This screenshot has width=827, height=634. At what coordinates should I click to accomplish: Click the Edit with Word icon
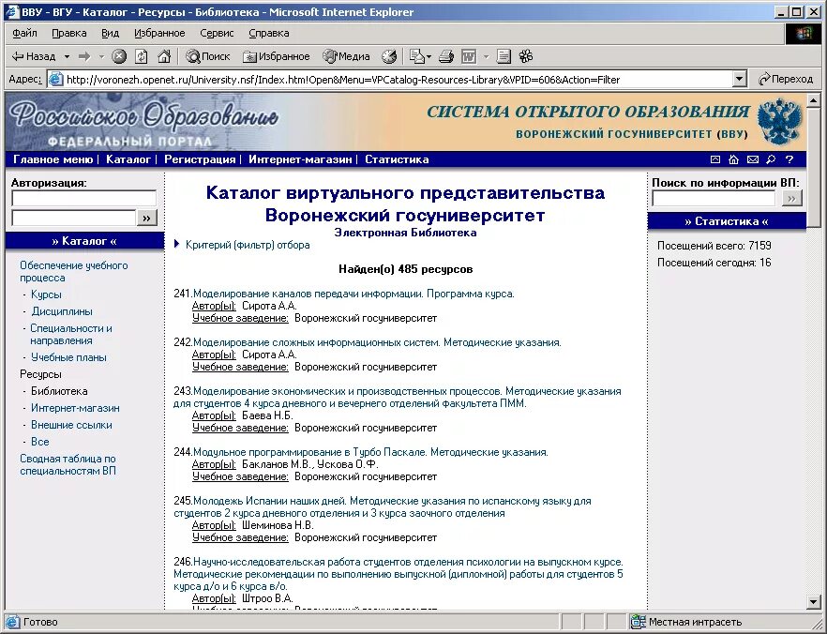point(469,56)
